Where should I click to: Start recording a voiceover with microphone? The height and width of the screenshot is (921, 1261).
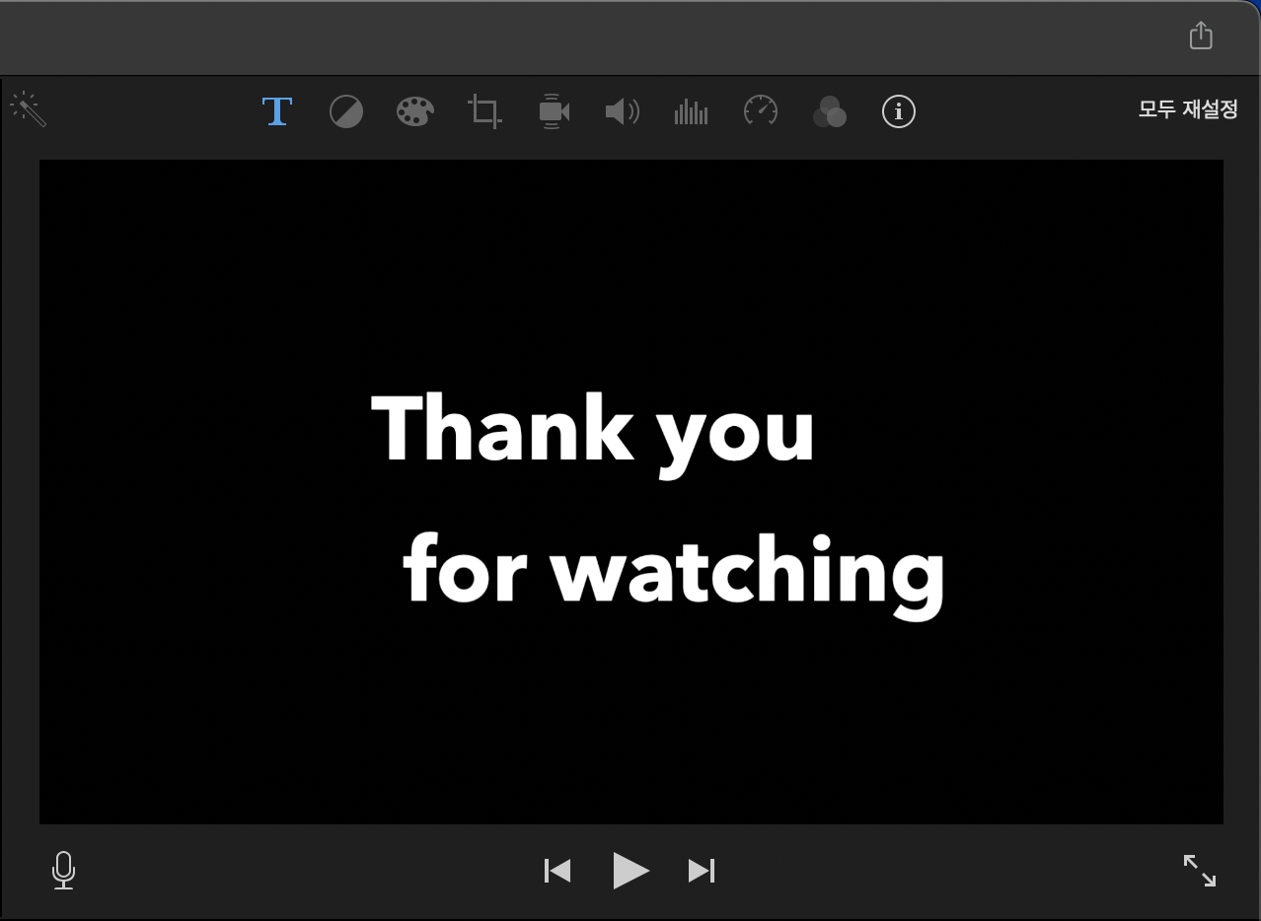(63, 871)
